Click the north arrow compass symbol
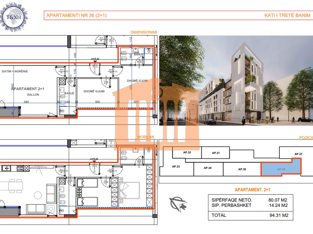This screenshot has width=313, height=234. point(178,203)
